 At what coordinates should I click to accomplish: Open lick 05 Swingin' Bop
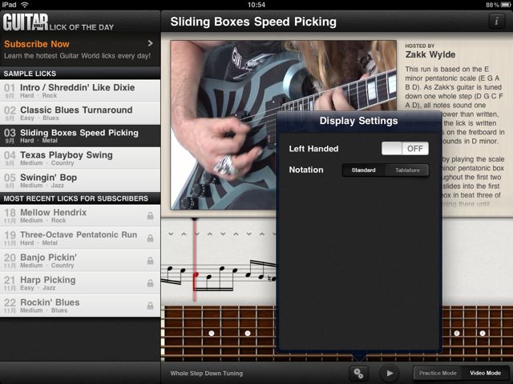pos(80,181)
